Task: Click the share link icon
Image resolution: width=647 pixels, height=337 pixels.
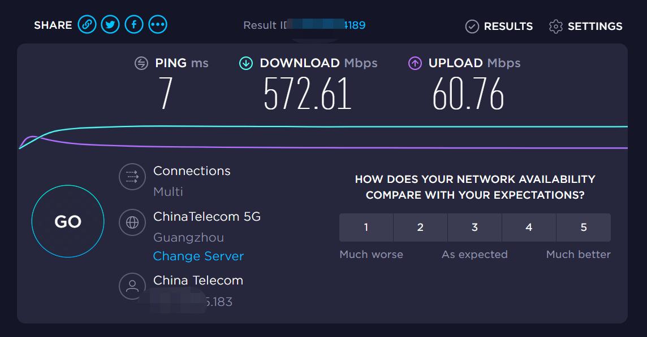Action: [x=87, y=24]
